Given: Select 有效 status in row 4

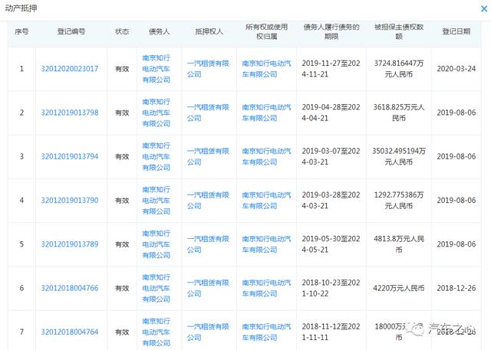Looking at the screenshot, I should (x=122, y=201).
